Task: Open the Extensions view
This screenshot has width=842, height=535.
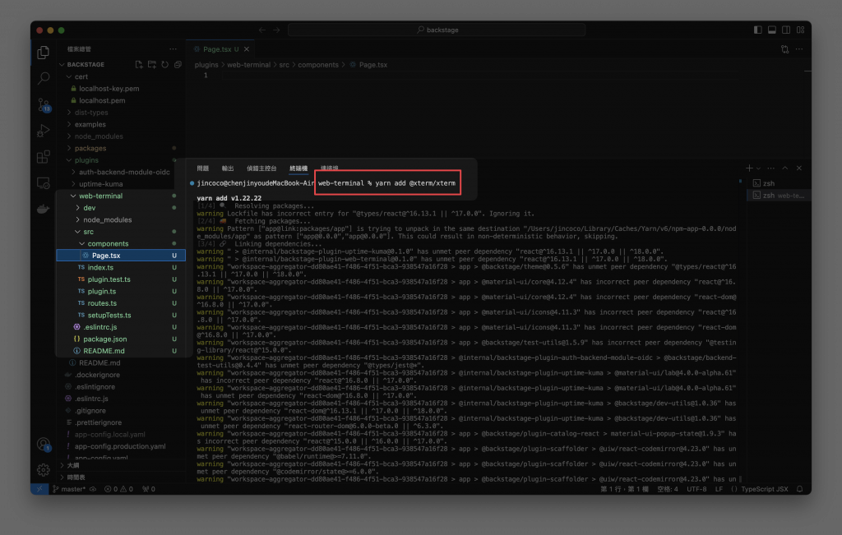Action: tap(44, 157)
